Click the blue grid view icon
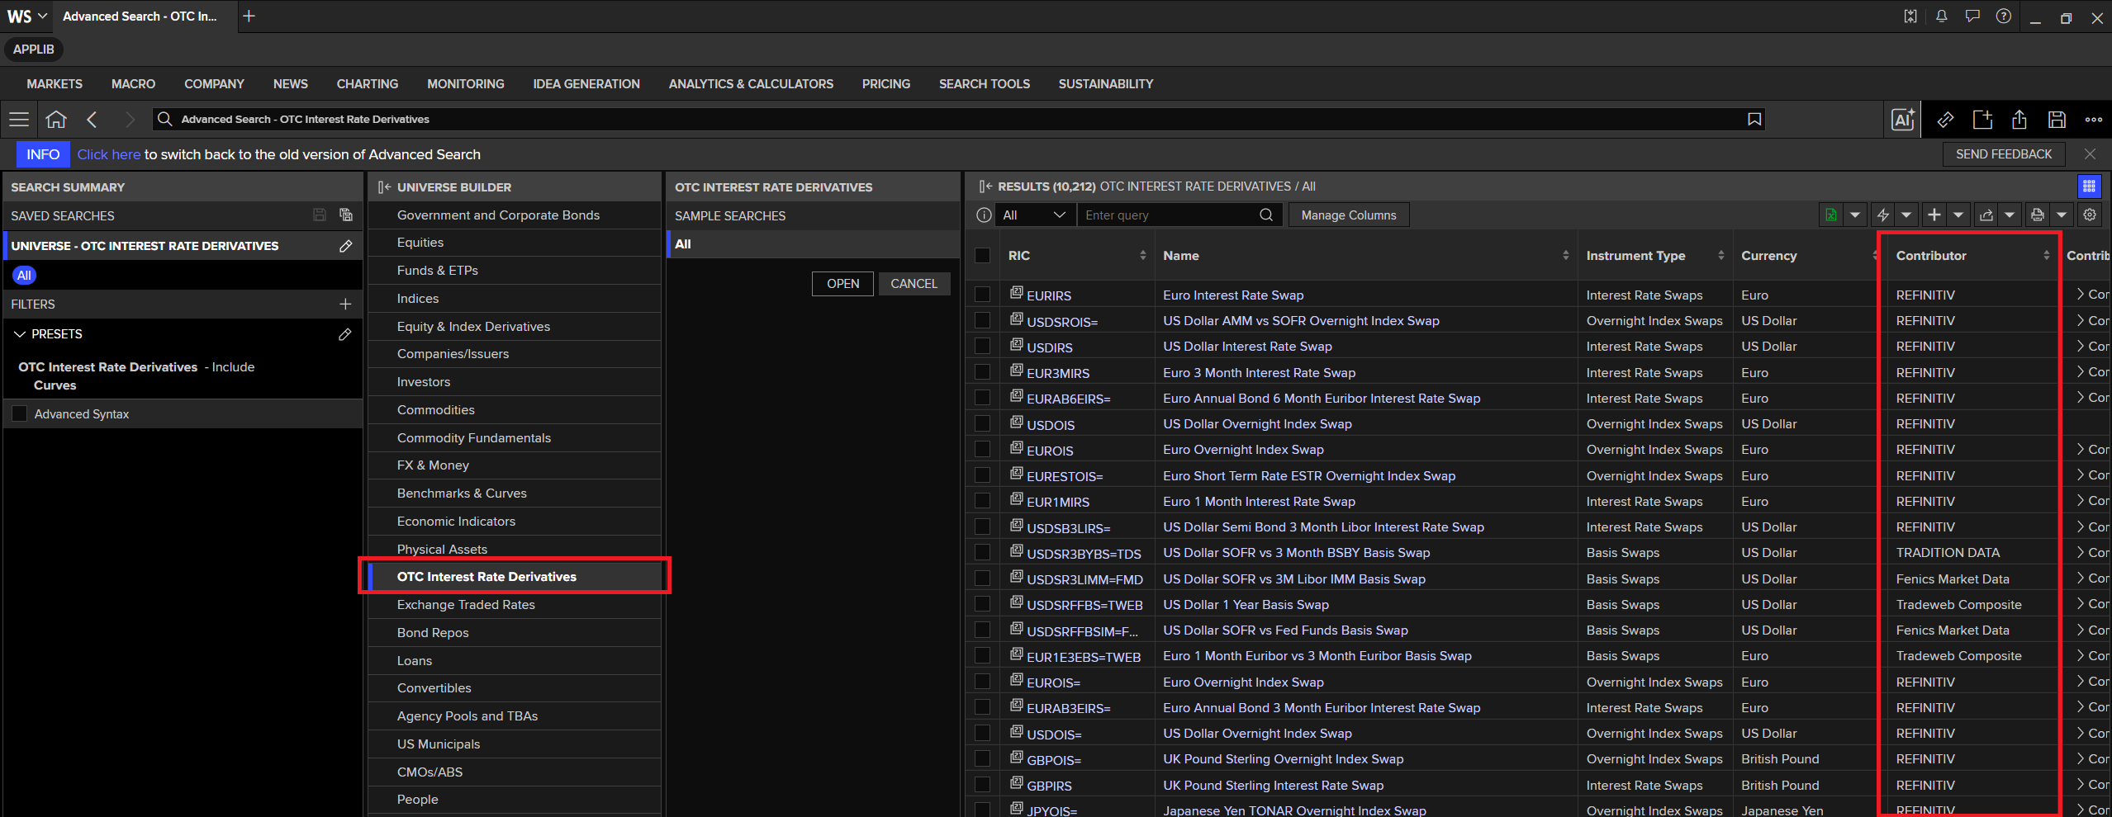Viewport: 2112px width, 817px height. [x=2089, y=187]
